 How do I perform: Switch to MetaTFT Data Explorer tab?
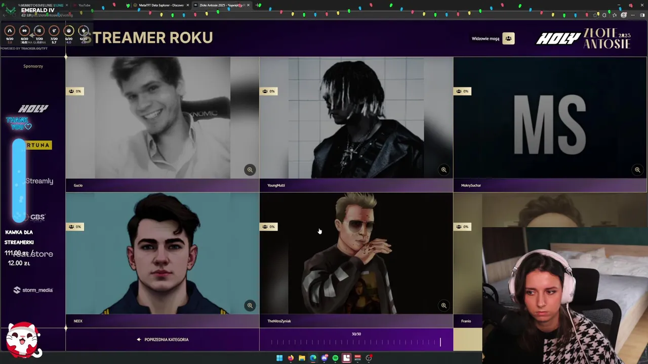[161, 5]
